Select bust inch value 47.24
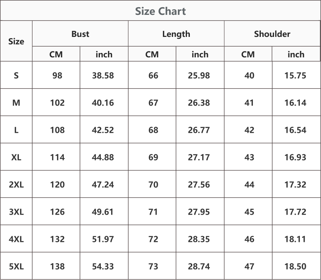321x280 pixels. (x=103, y=185)
